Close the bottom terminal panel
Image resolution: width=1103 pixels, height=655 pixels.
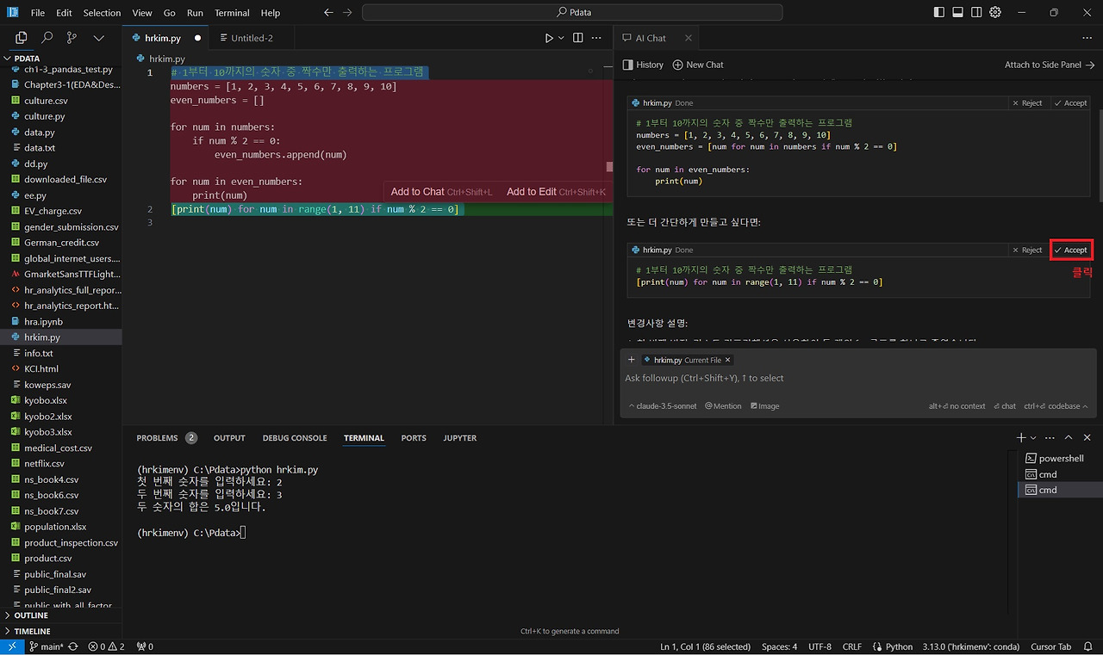click(x=1087, y=438)
